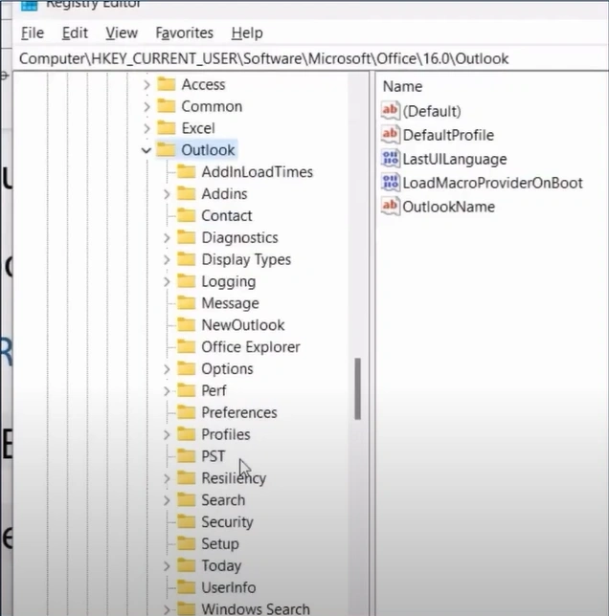Click the Security folder icon
This screenshot has width=609, height=616.
click(x=186, y=521)
